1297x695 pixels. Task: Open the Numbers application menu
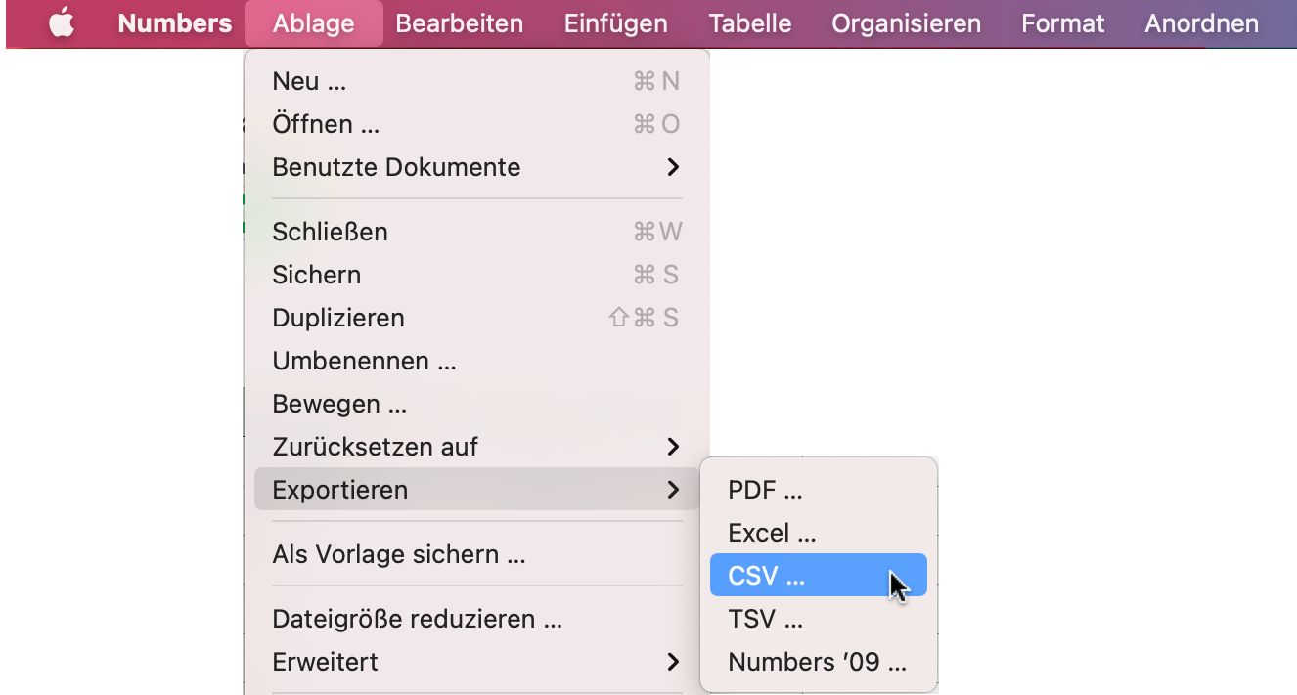point(174,22)
